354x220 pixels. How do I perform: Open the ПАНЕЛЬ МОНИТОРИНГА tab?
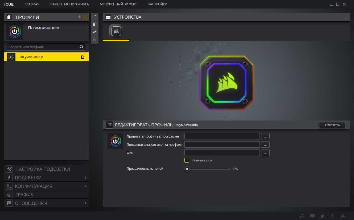(x=69, y=4)
